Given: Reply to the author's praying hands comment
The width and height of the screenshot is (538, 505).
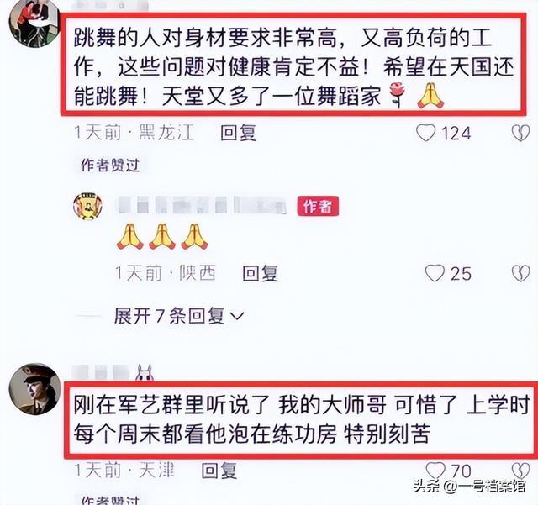Looking at the screenshot, I should click(x=260, y=273).
